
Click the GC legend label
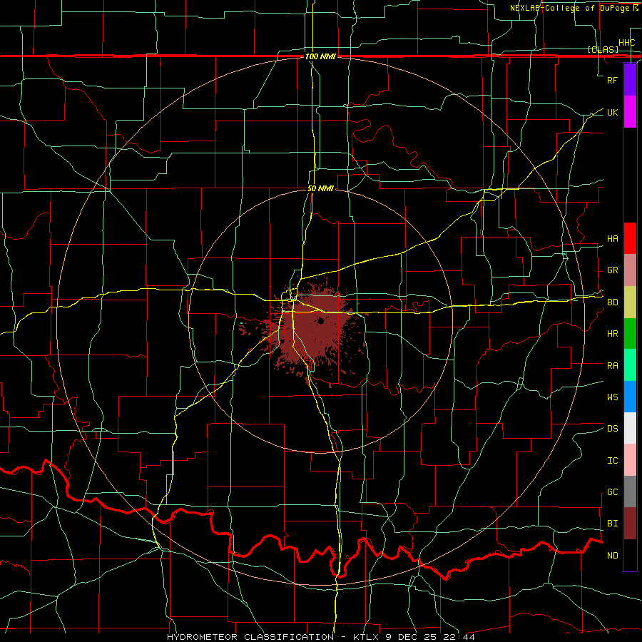point(612,492)
